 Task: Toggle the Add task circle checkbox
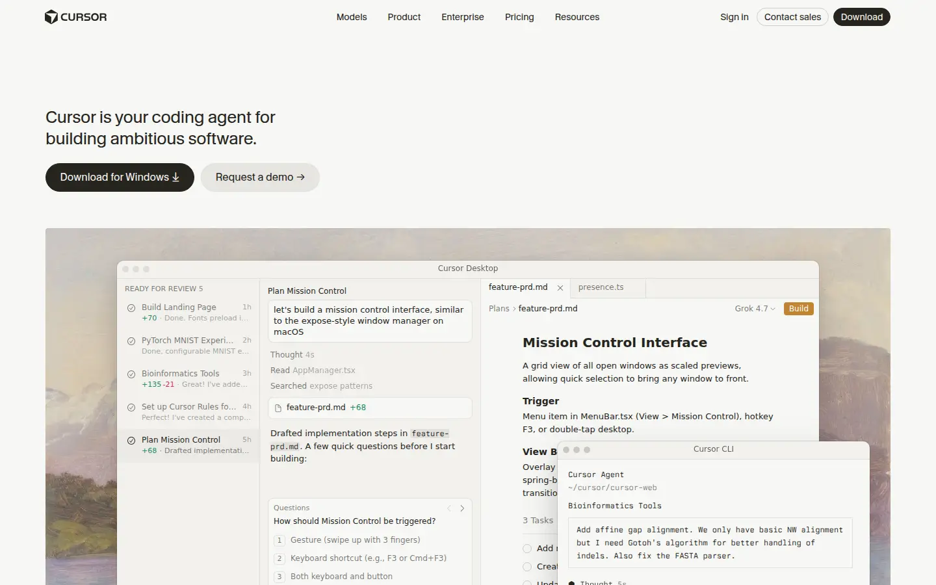pos(527,549)
